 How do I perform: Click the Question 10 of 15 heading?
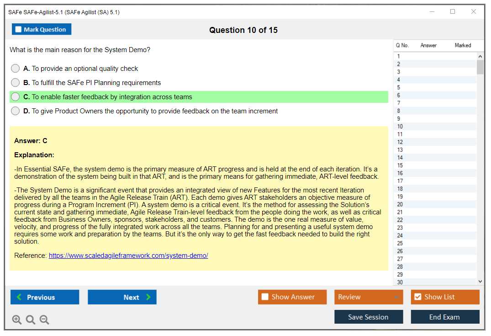(x=243, y=30)
